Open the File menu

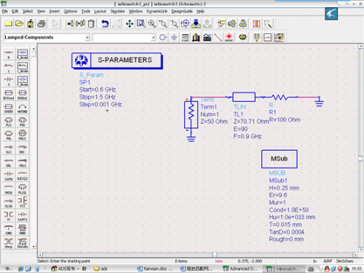5,12
